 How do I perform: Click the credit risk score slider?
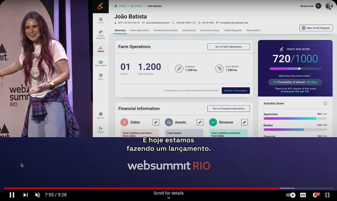(x=296, y=69)
